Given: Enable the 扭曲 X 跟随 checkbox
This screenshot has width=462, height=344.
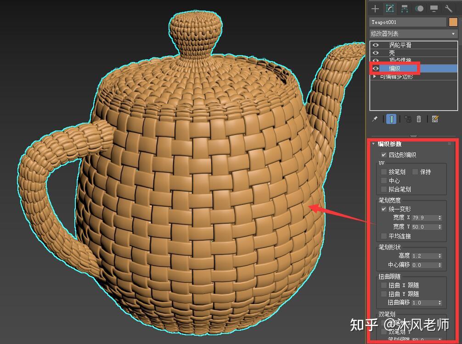Looking at the screenshot, I should click(383, 285).
